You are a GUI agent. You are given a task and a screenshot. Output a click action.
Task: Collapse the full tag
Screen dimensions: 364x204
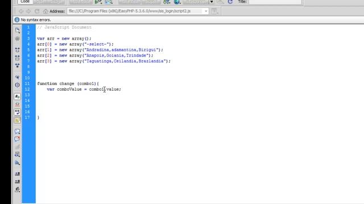point(18,50)
